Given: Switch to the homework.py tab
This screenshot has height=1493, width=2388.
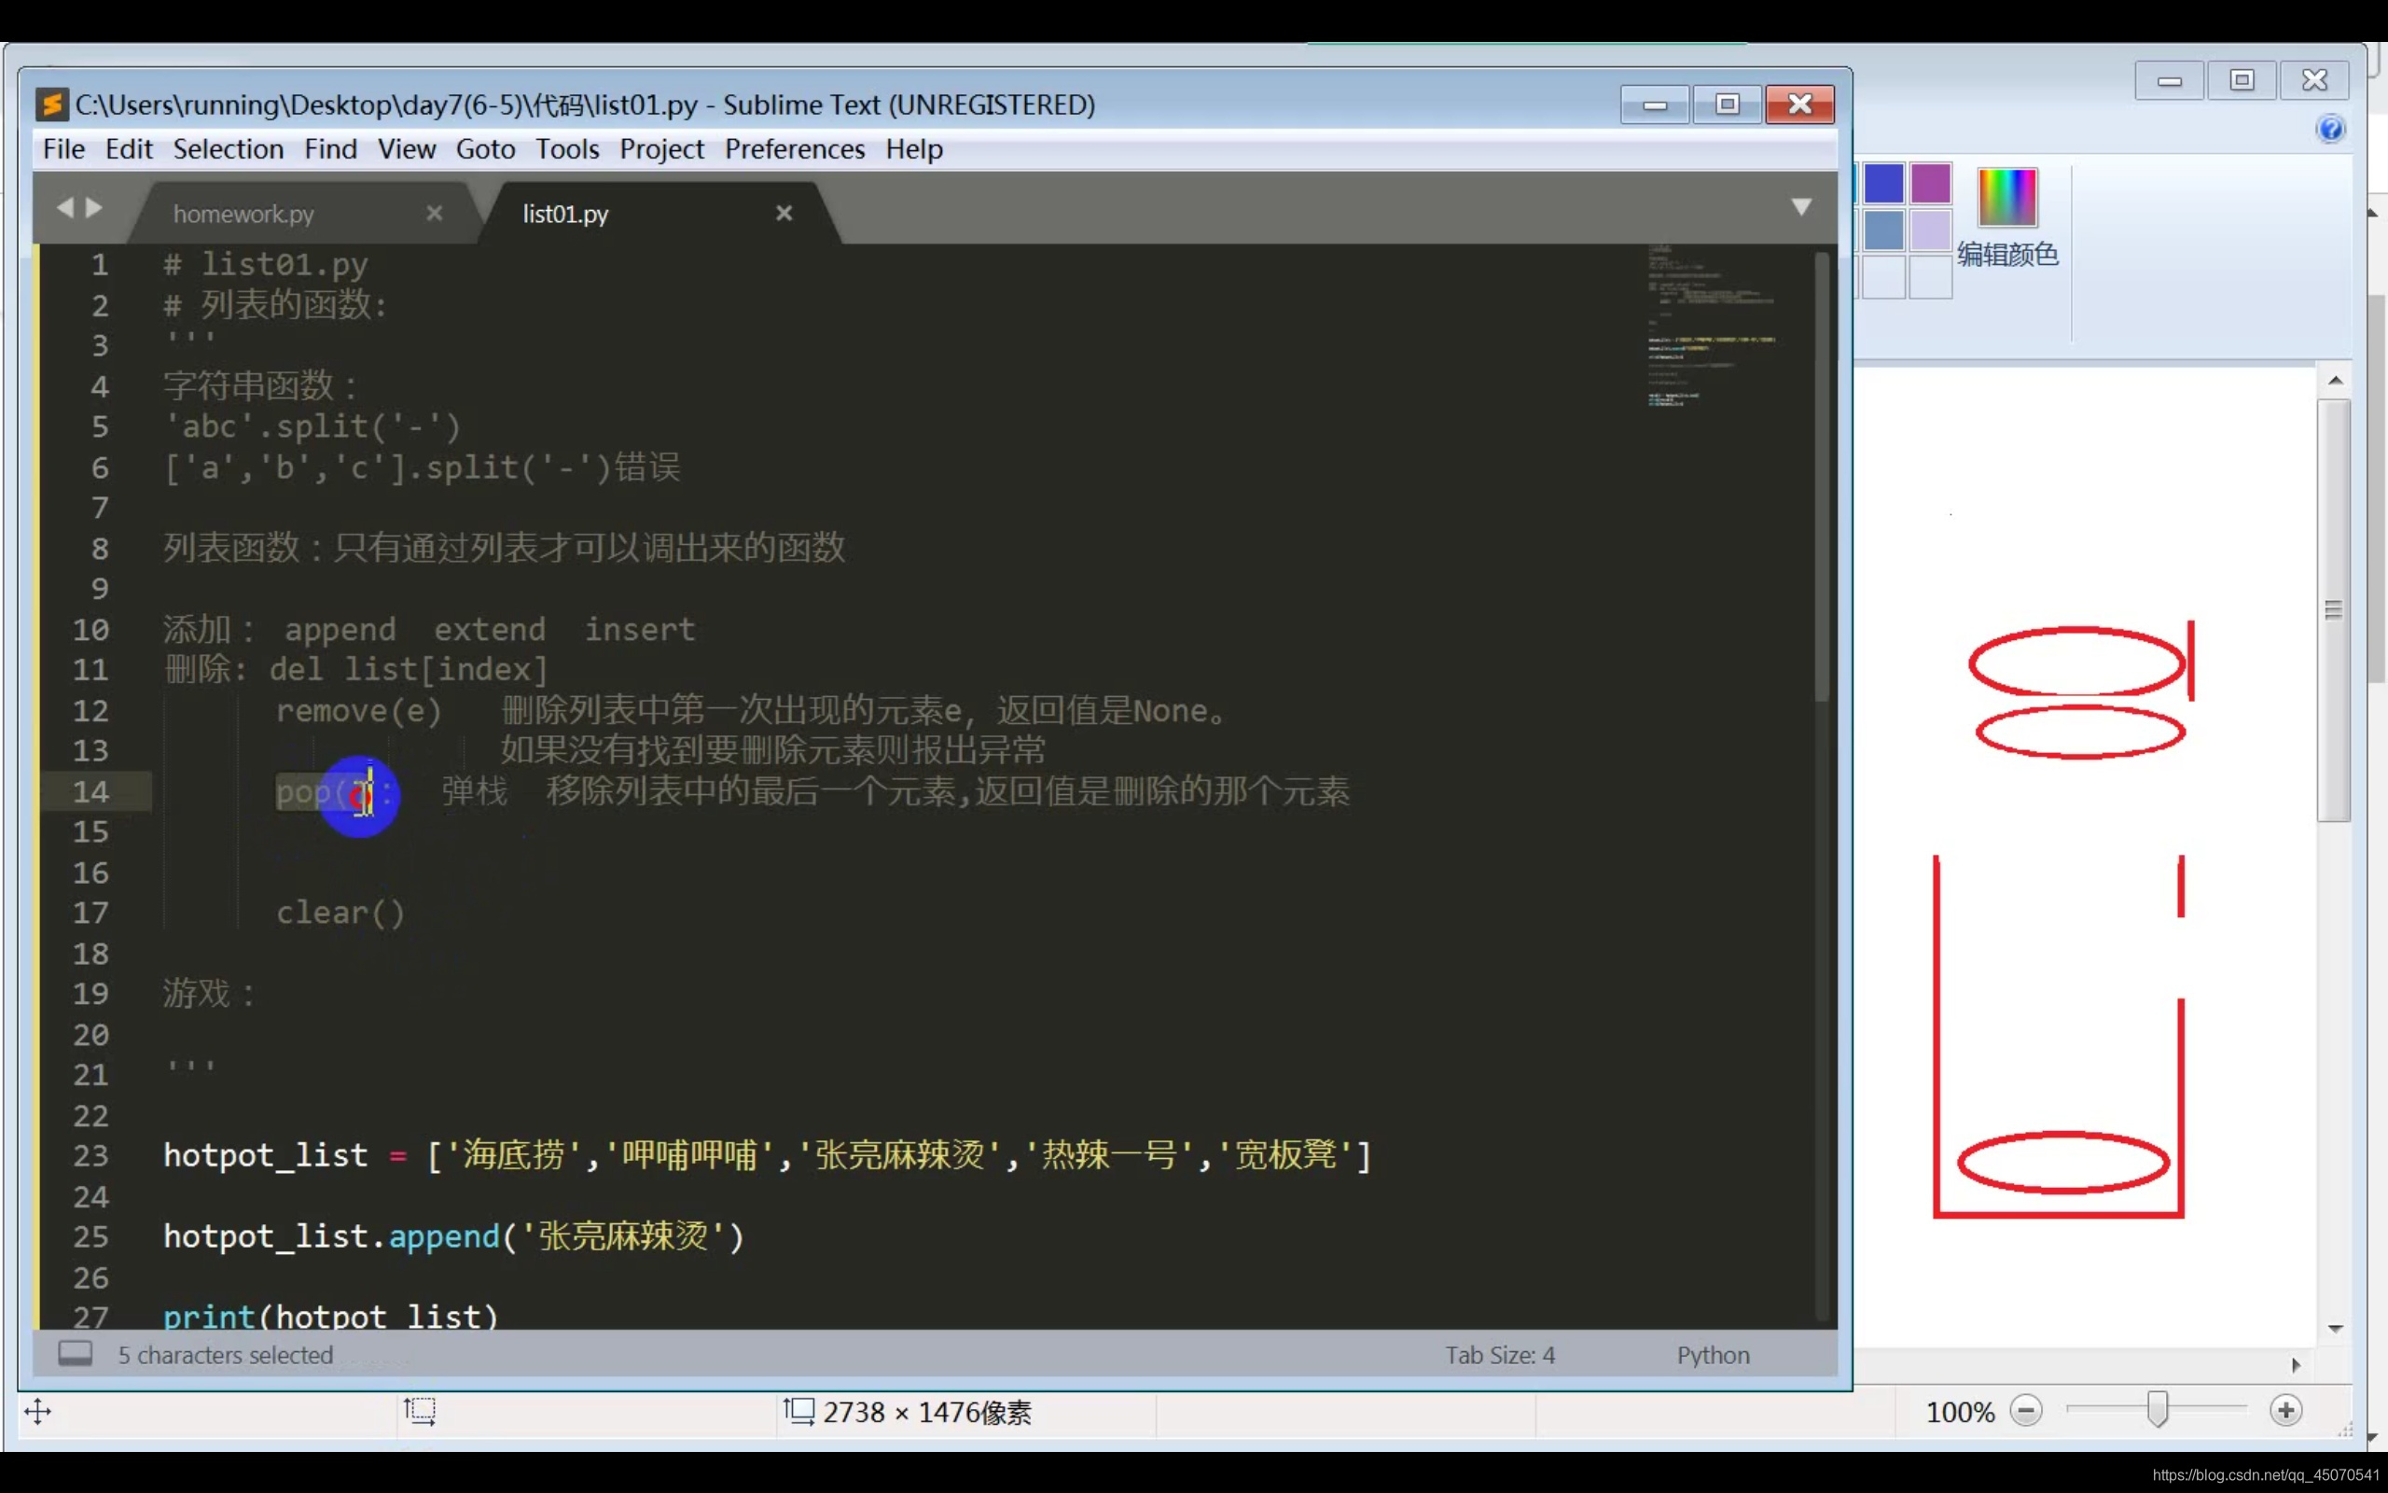Looking at the screenshot, I should coord(243,215).
